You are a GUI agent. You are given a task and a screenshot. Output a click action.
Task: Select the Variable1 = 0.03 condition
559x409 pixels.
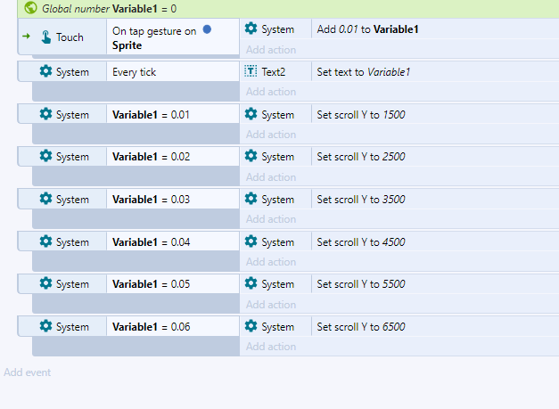point(173,200)
